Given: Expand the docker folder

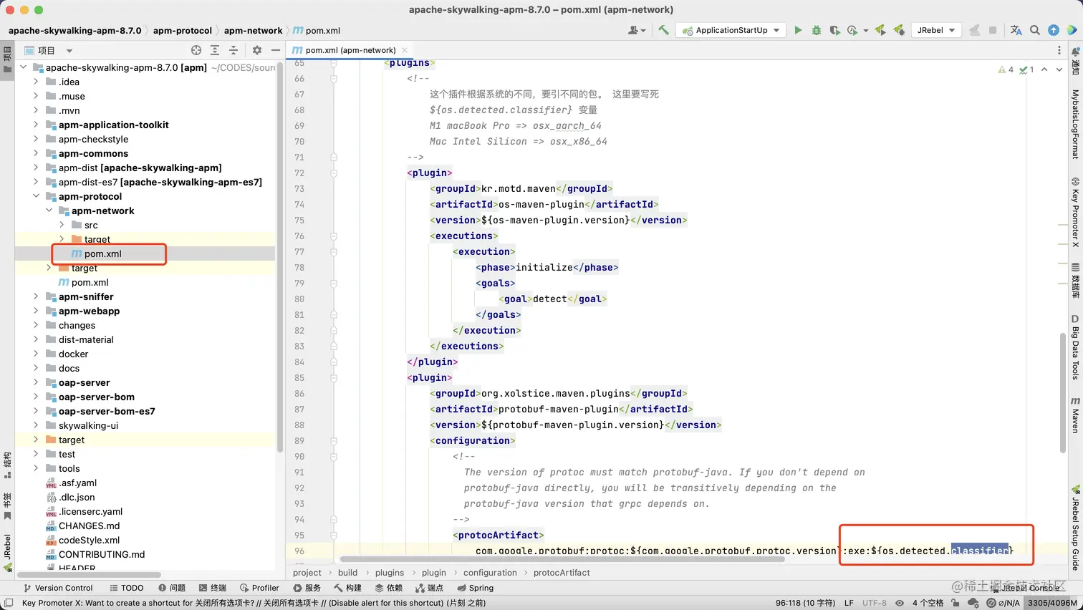Looking at the screenshot, I should [36, 354].
